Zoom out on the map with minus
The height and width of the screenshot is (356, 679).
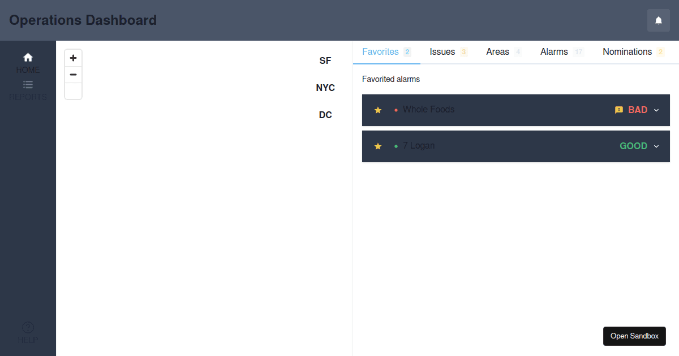click(x=74, y=75)
